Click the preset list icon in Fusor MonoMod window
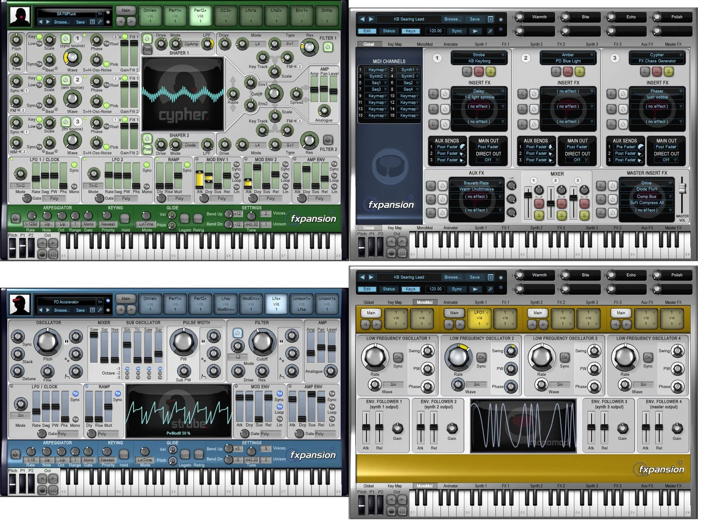This screenshot has height=531, width=713. coord(490,277)
